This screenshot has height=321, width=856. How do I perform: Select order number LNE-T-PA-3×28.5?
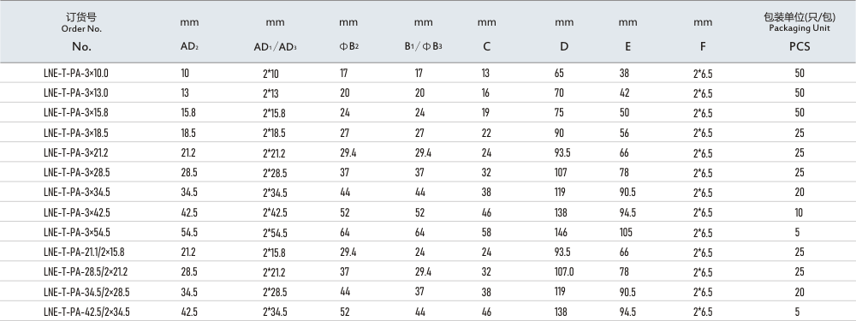[x=76, y=173]
